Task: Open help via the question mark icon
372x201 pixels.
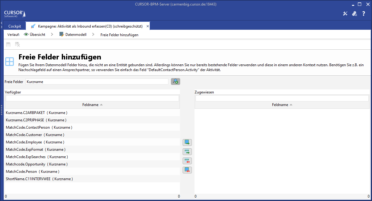Action: (363, 13)
